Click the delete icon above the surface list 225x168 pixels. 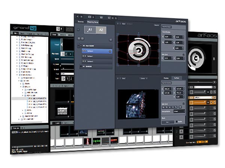tap(111, 40)
